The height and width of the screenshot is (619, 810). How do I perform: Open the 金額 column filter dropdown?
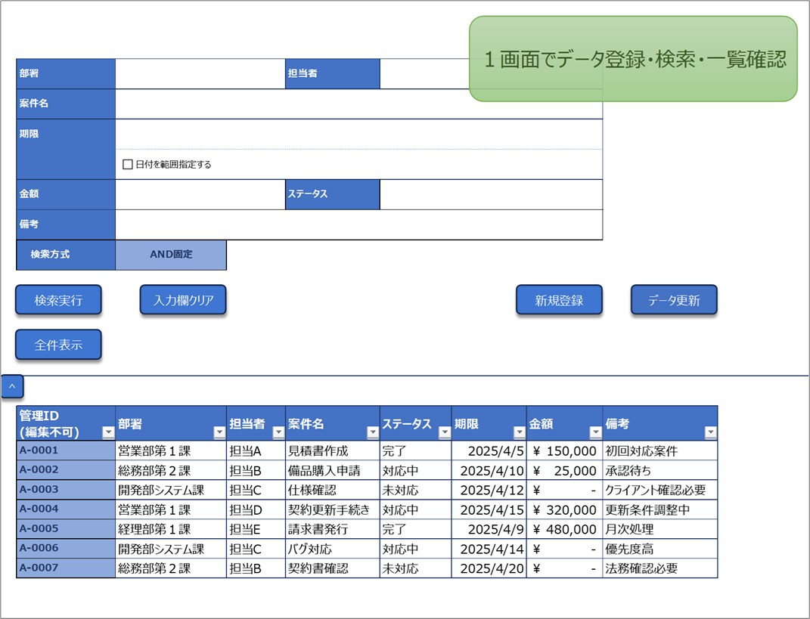[x=595, y=432]
